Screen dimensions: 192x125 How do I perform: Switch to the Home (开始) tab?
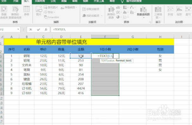pyautogui.click(x=16, y=1)
